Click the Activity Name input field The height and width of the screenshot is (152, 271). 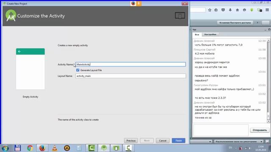[x=130, y=65]
